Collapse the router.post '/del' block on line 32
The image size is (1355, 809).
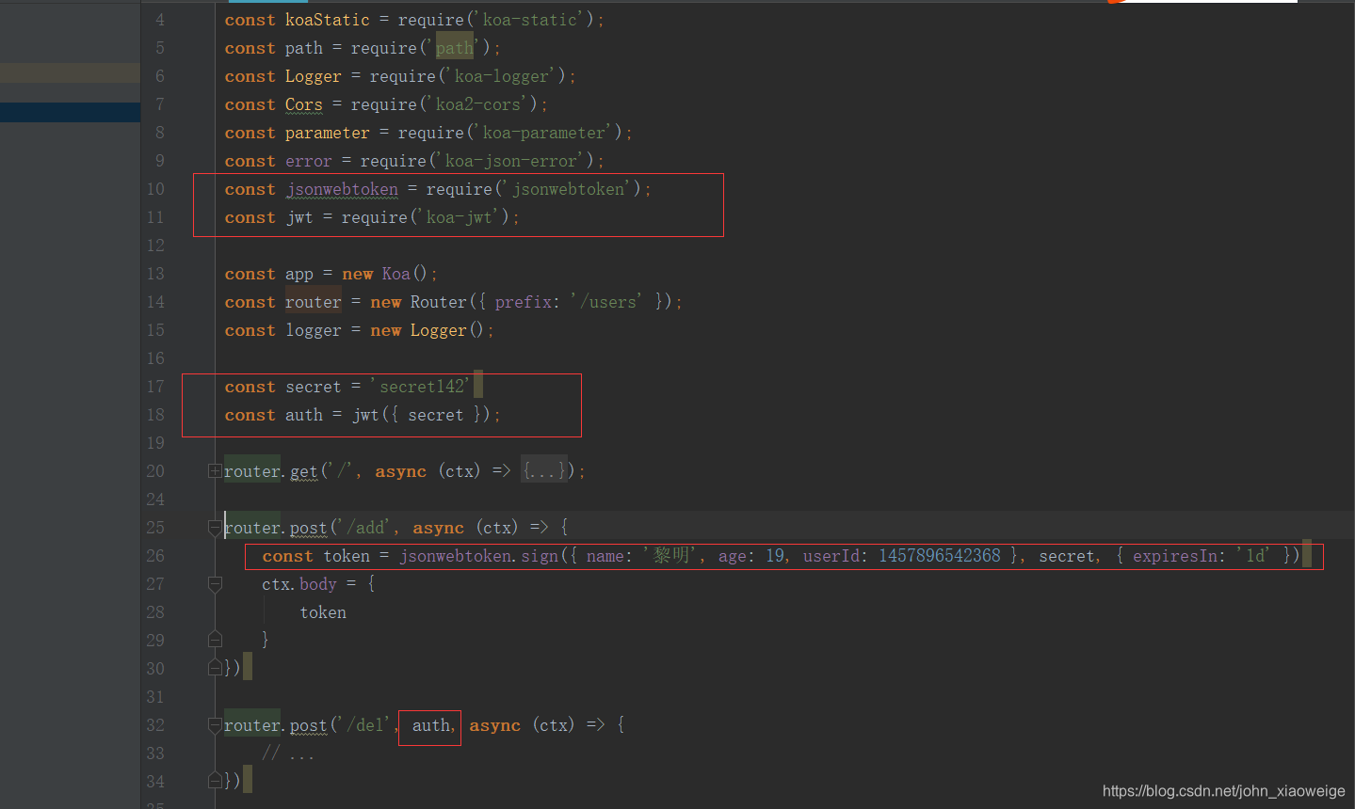[x=215, y=725]
